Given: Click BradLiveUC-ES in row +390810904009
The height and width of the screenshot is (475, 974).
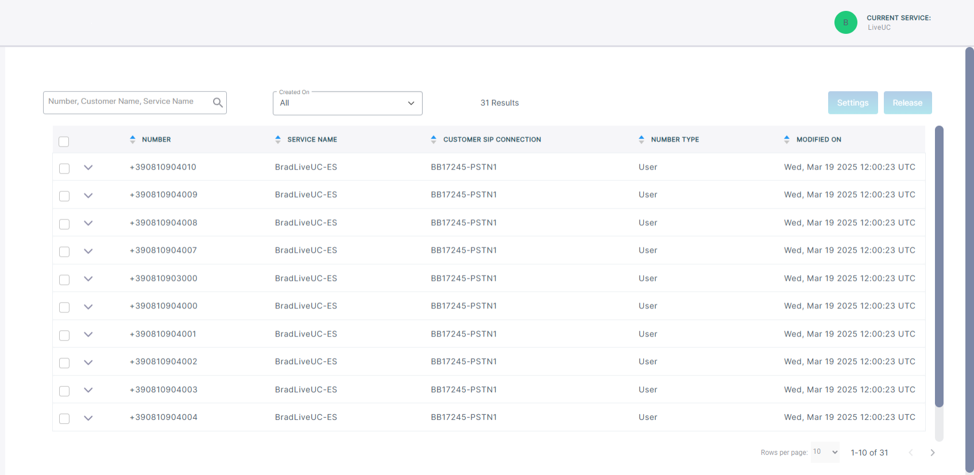Looking at the screenshot, I should tap(306, 195).
